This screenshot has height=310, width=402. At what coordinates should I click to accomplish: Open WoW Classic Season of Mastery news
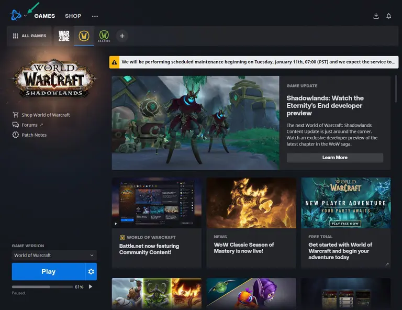point(244,248)
